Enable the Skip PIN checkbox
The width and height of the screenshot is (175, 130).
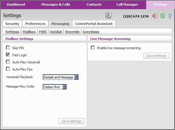(x=8, y=48)
